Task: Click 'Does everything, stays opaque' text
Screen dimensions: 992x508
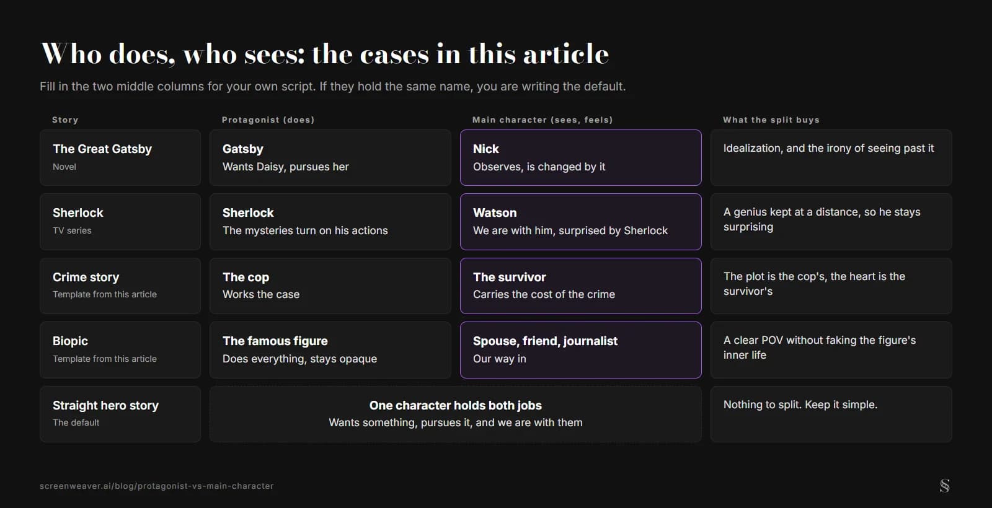Action: coord(300,359)
